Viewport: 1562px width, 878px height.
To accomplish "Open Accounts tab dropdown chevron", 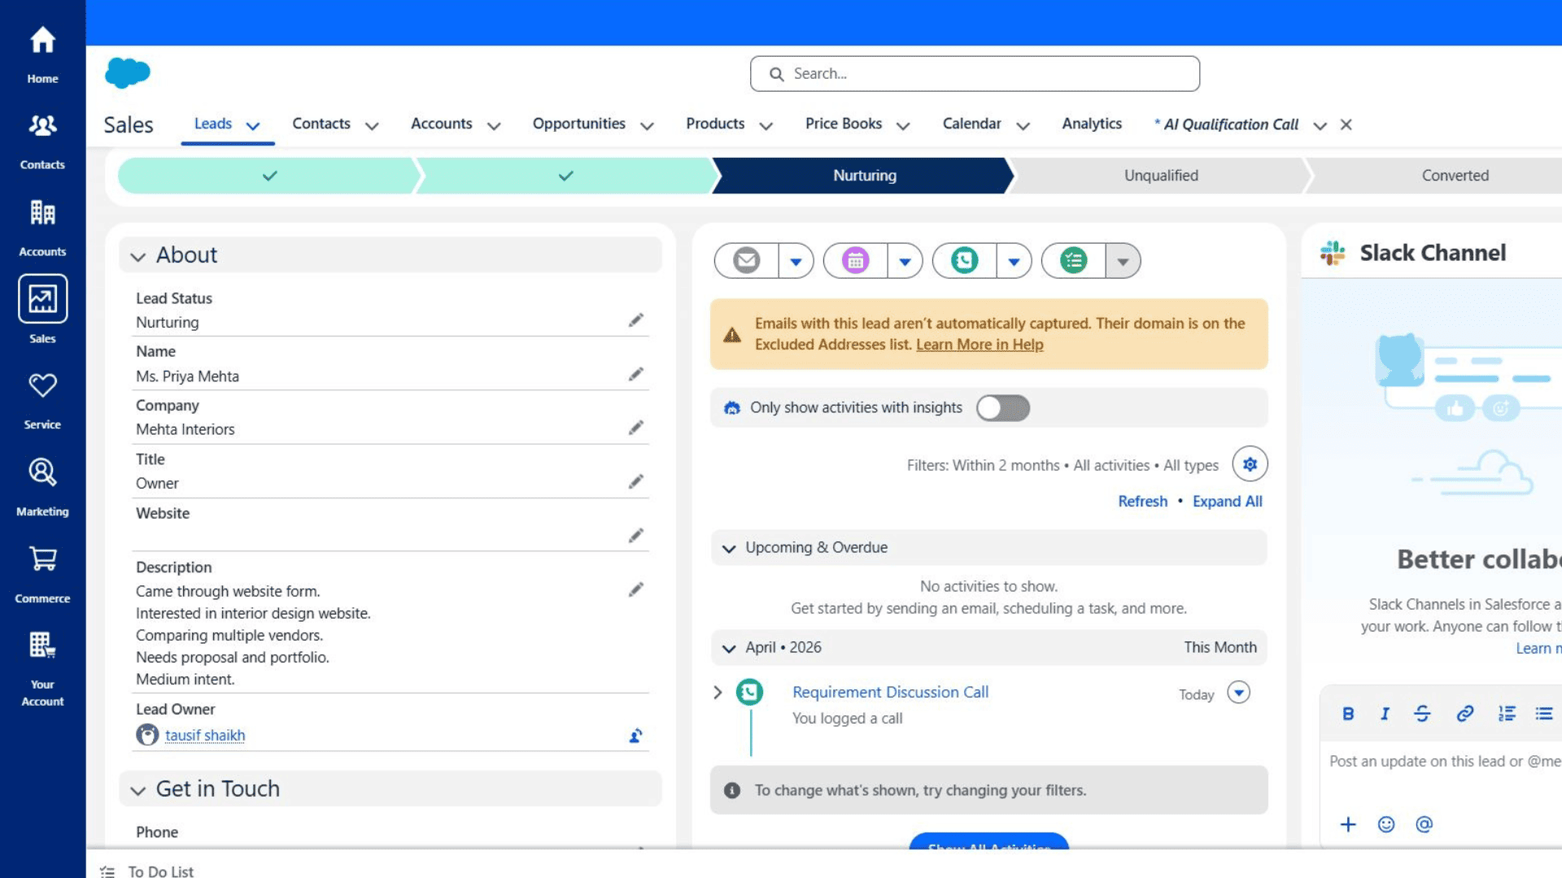I will (494, 126).
